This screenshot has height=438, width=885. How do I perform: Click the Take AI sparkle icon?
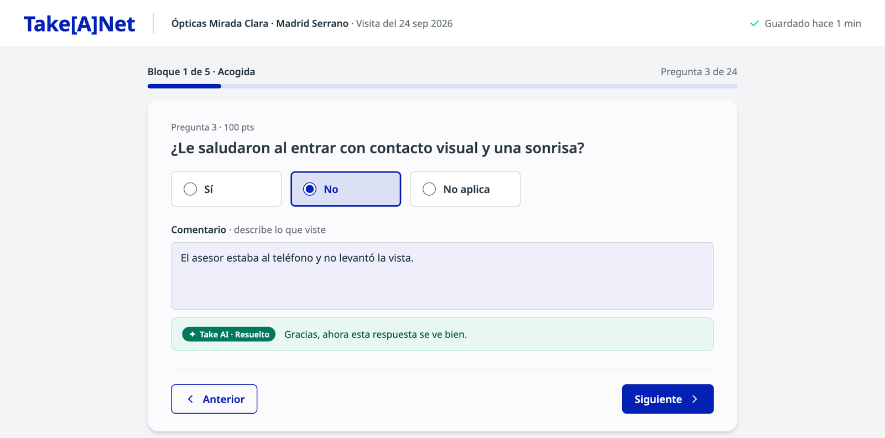click(x=192, y=334)
